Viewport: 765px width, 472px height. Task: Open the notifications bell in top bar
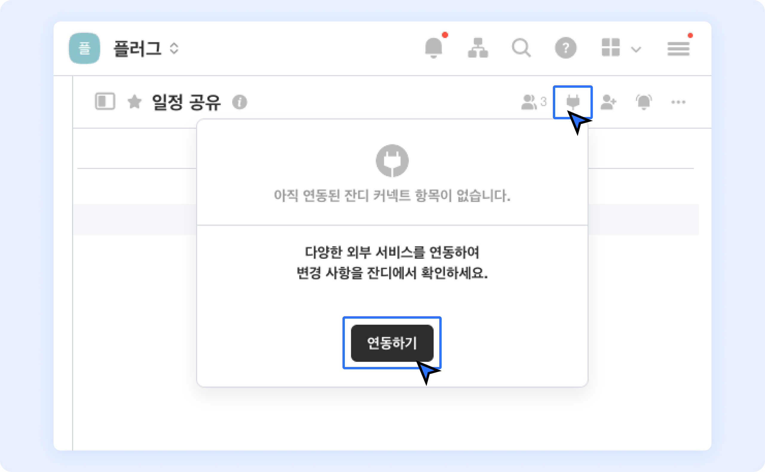pyautogui.click(x=433, y=48)
